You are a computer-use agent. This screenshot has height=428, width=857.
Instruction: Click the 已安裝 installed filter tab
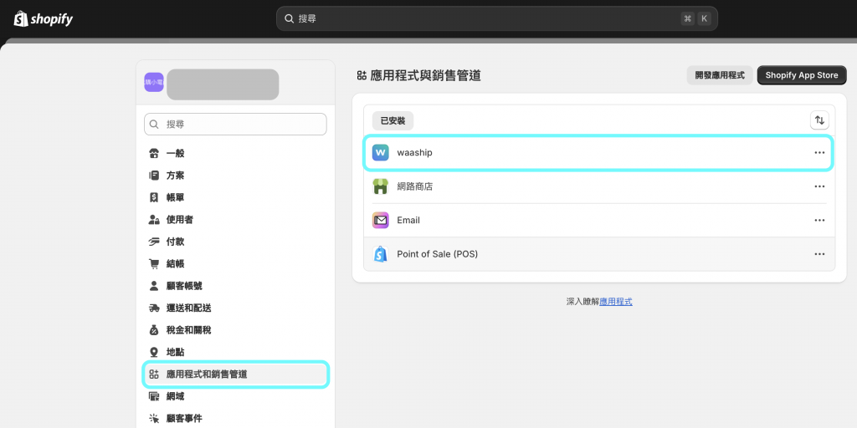click(393, 120)
